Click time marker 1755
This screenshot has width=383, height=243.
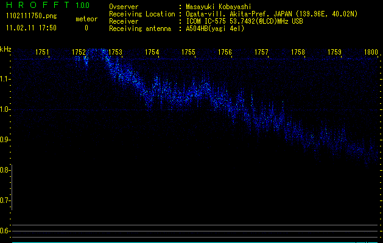click(189, 52)
